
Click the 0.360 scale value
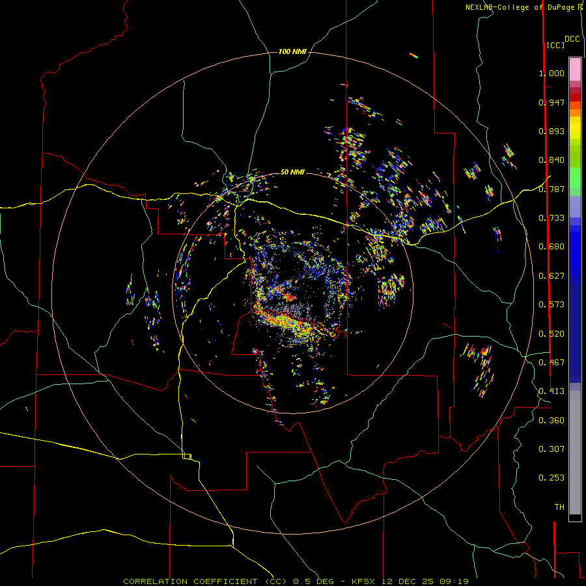(551, 421)
